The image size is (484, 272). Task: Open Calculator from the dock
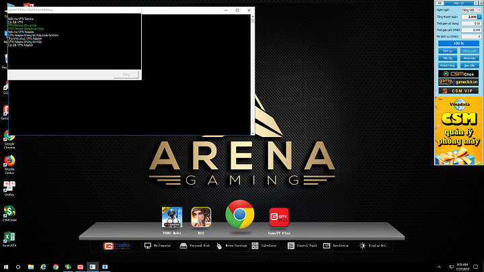[264, 246]
